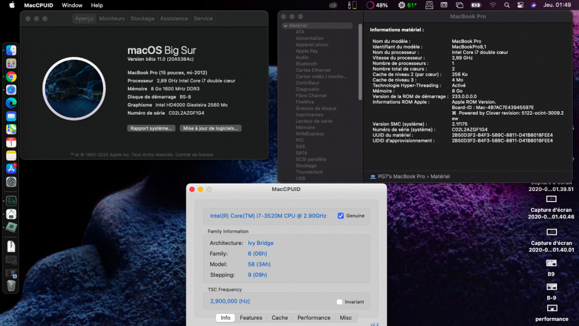Viewport: 579px width, 326px height.
Task: Launch Safari from the Dock
Action: [x=11, y=90]
